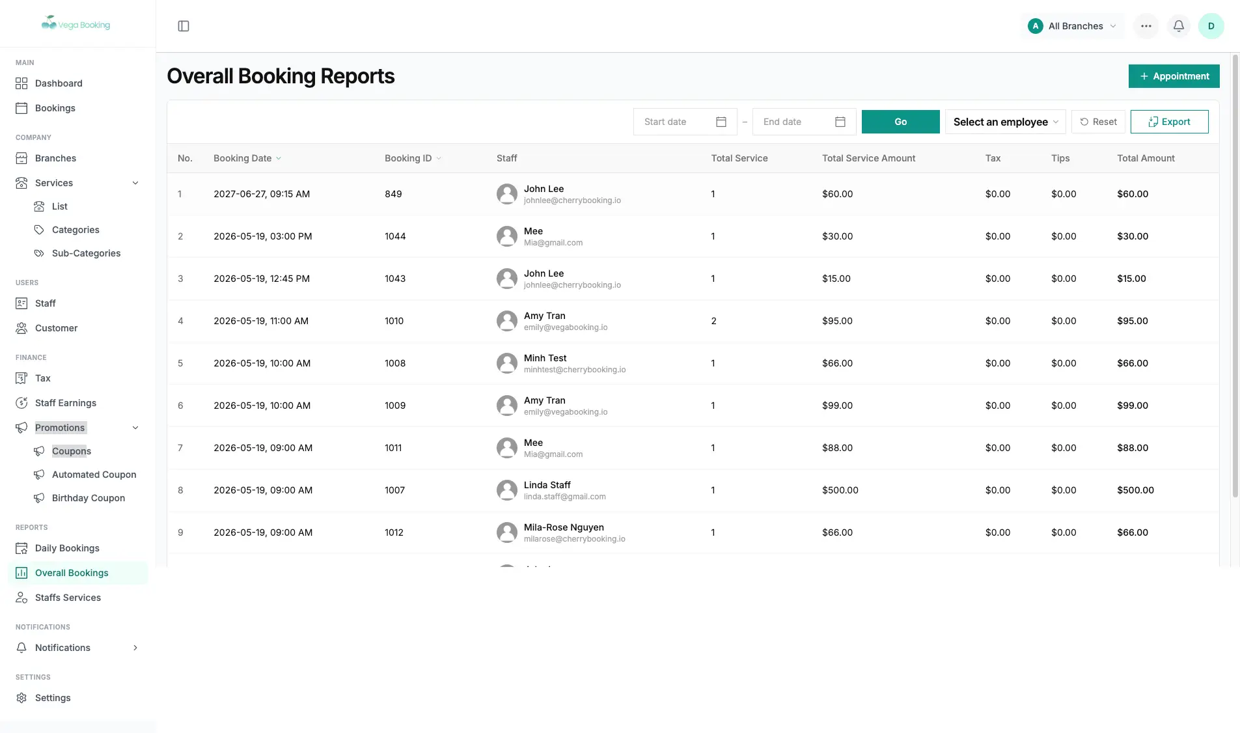The height and width of the screenshot is (733, 1240).
Task: Open the All Branches dropdown
Action: point(1073,26)
